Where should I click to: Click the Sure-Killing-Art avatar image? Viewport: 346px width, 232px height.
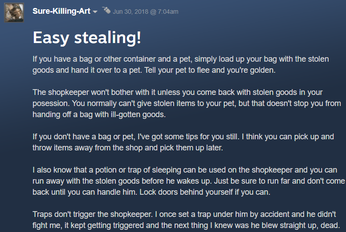click(14, 13)
